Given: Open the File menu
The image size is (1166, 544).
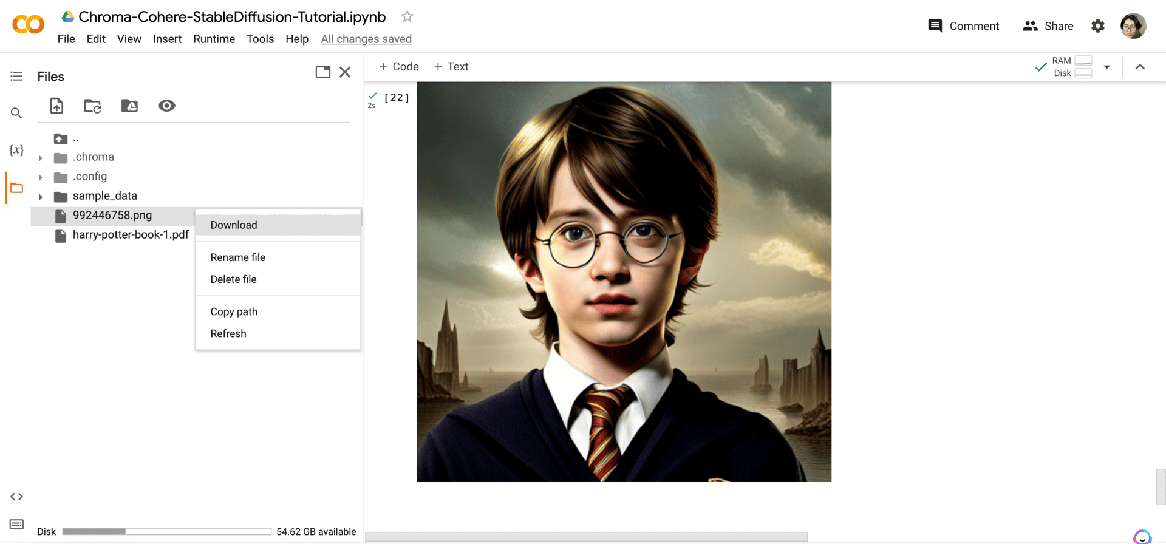Looking at the screenshot, I should coord(66,39).
